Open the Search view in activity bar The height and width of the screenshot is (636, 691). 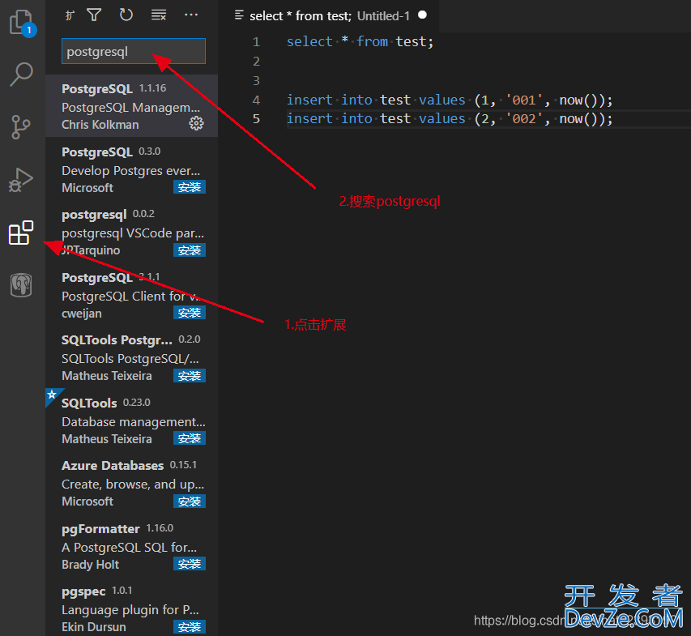click(21, 74)
